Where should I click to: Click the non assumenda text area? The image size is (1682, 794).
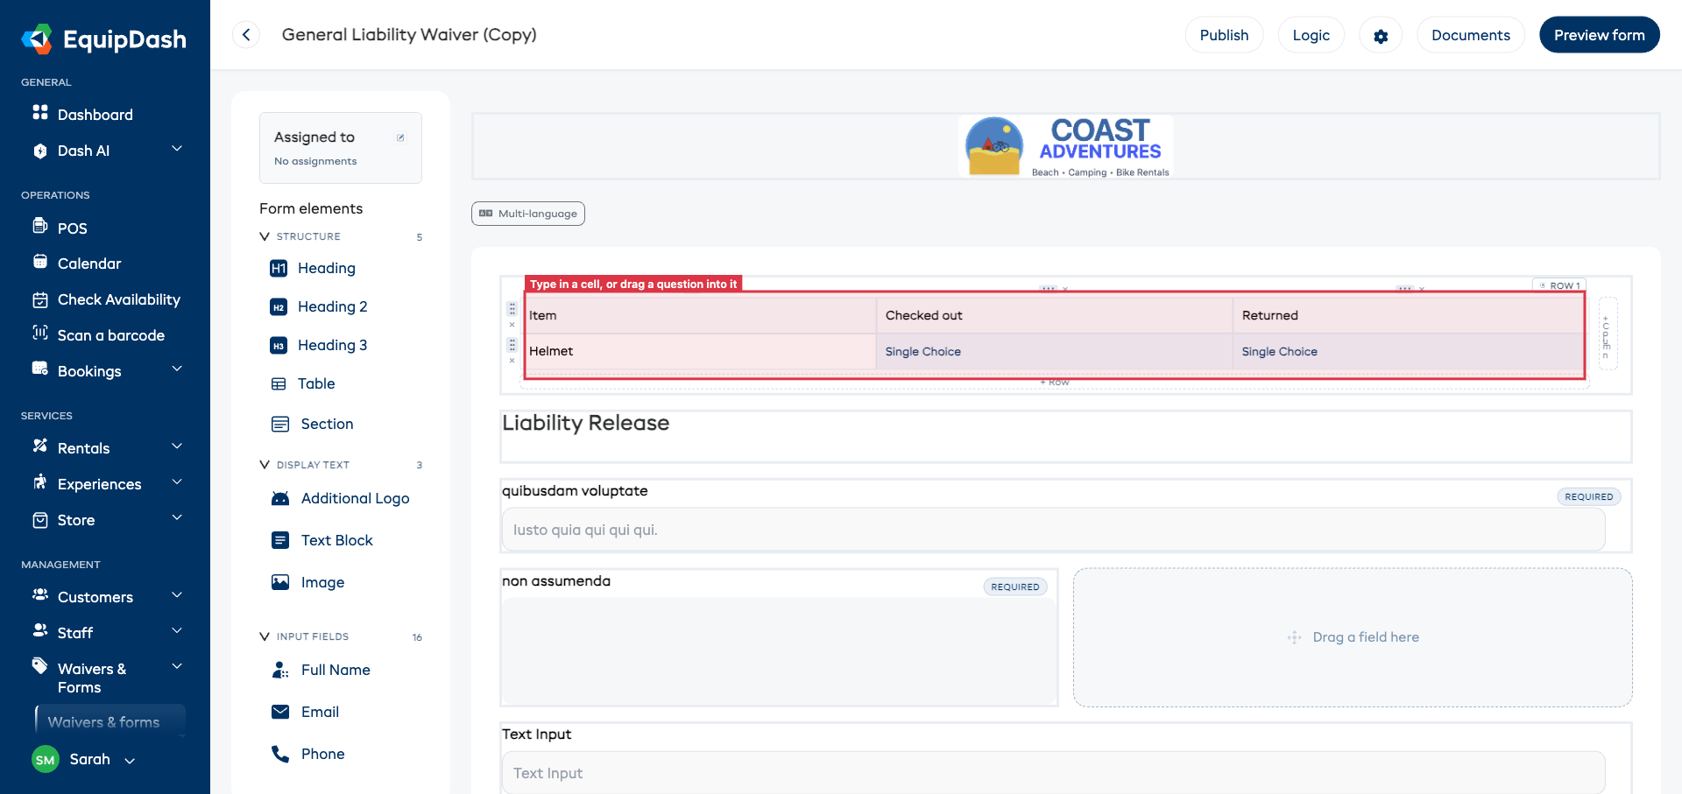tap(779, 651)
